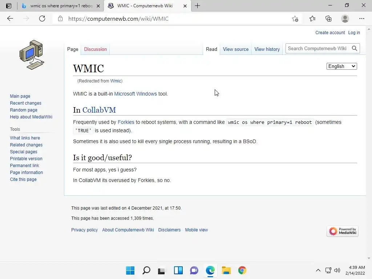Open the Chat taskbar icon
The height and width of the screenshot is (279, 372).
click(x=194, y=270)
